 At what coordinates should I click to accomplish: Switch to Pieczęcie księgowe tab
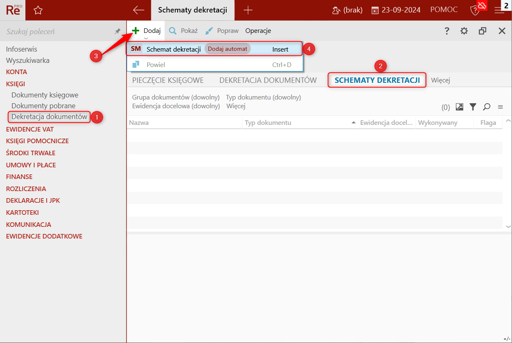pyautogui.click(x=168, y=80)
